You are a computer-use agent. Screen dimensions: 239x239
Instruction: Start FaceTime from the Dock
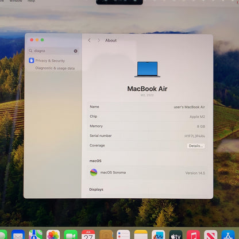point(71,235)
